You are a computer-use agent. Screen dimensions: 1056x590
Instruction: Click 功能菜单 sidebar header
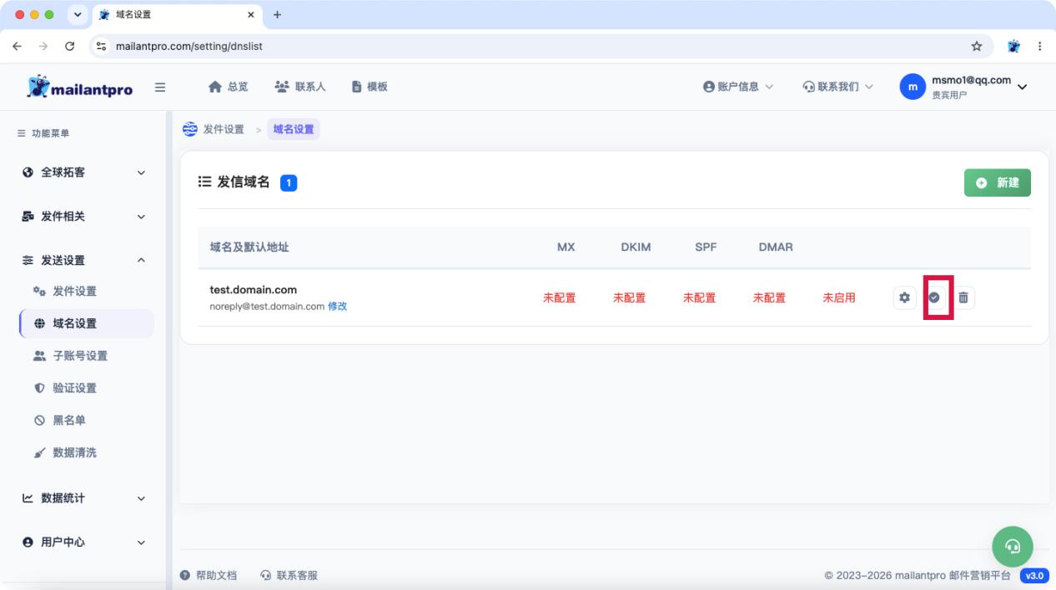tap(44, 133)
